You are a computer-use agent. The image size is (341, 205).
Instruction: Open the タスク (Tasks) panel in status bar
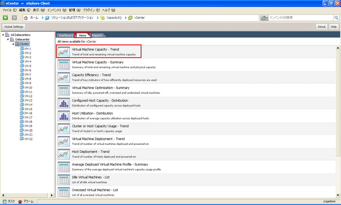tap(9, 201)
